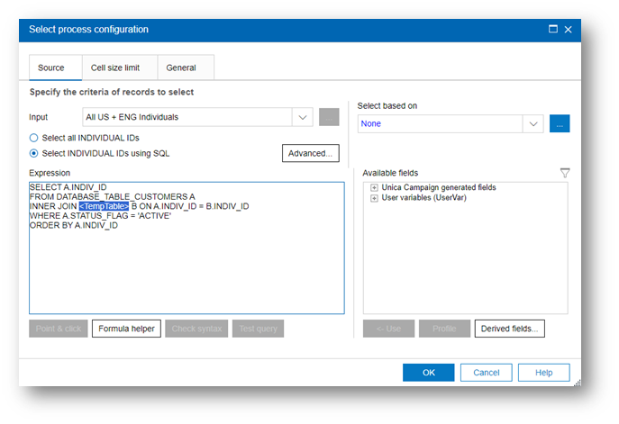Open the Formula helper
Image resolution: width=619 pixels, height=424 pixels.
(x=126, y=329)
